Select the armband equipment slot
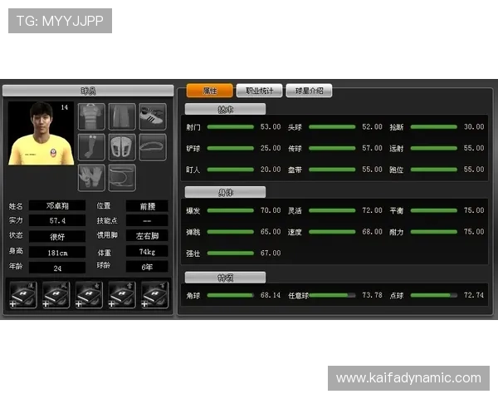The height and width of the screenshot is (399, 498). click(x=122, y=177)
